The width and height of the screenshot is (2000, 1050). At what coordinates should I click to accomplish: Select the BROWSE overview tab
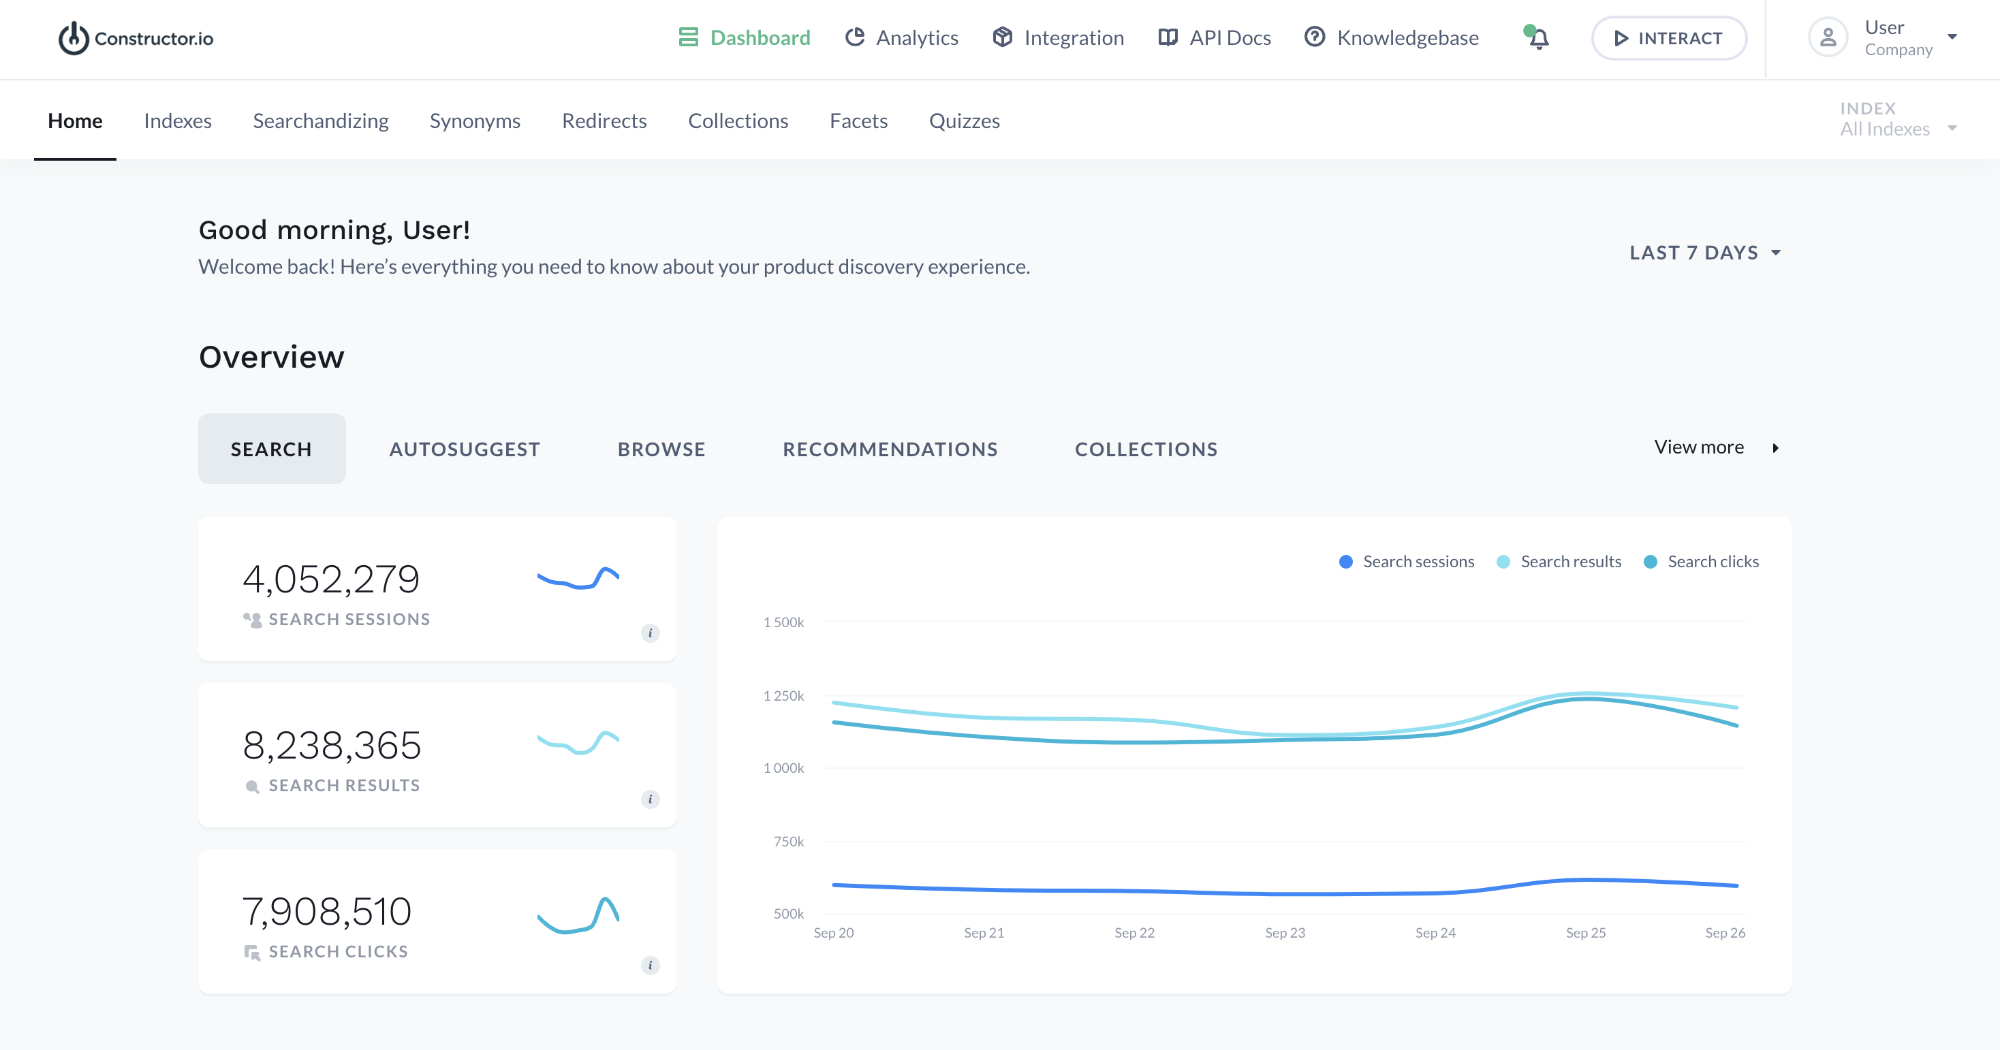click(x=661, y=449)
